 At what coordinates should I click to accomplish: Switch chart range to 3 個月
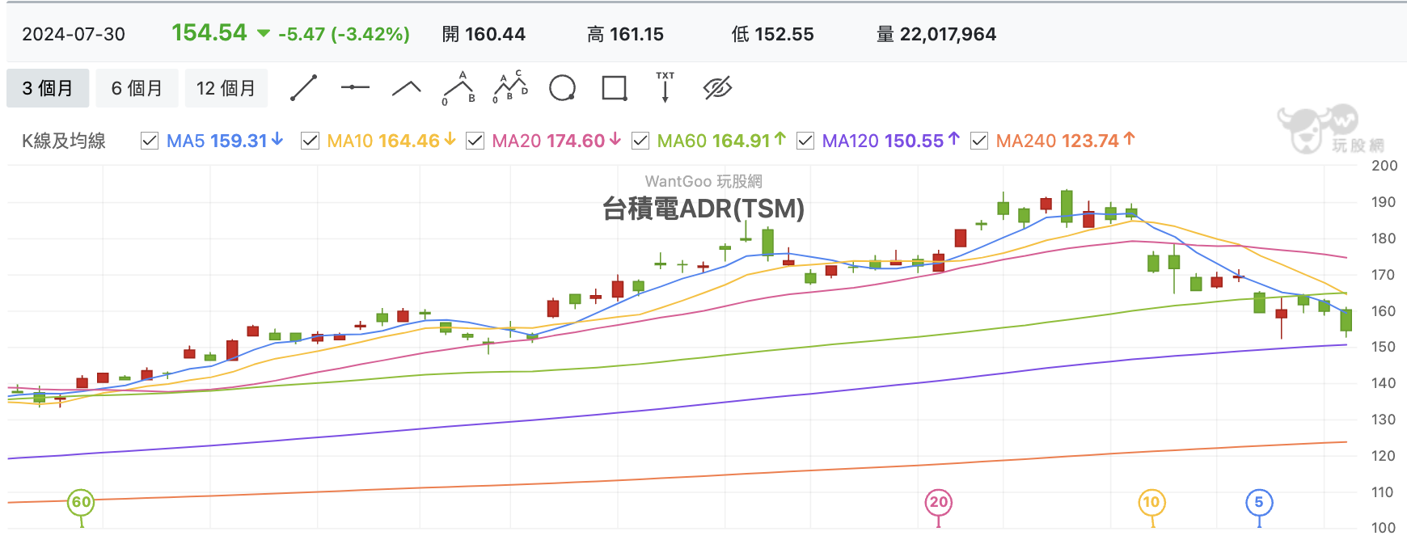coord(48,88)
